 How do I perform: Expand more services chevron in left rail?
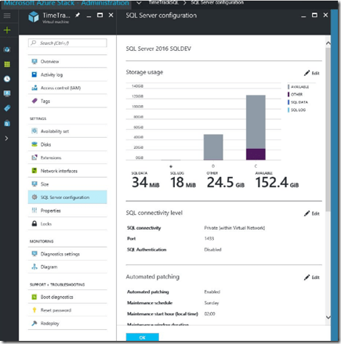(x=6, y=138)
